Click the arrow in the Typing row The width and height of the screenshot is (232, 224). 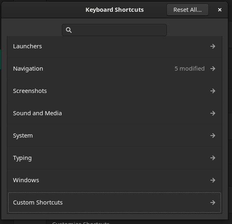(x=213, y=158)
